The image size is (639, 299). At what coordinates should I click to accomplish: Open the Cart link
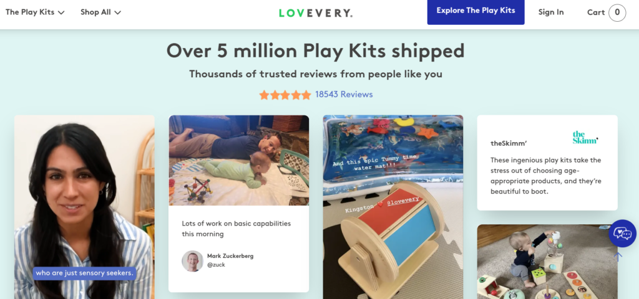(595, 12)
